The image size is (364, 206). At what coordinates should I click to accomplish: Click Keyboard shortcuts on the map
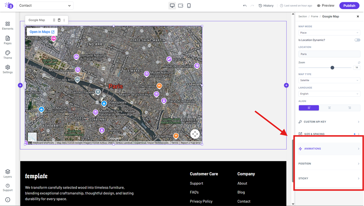point(44,143)
